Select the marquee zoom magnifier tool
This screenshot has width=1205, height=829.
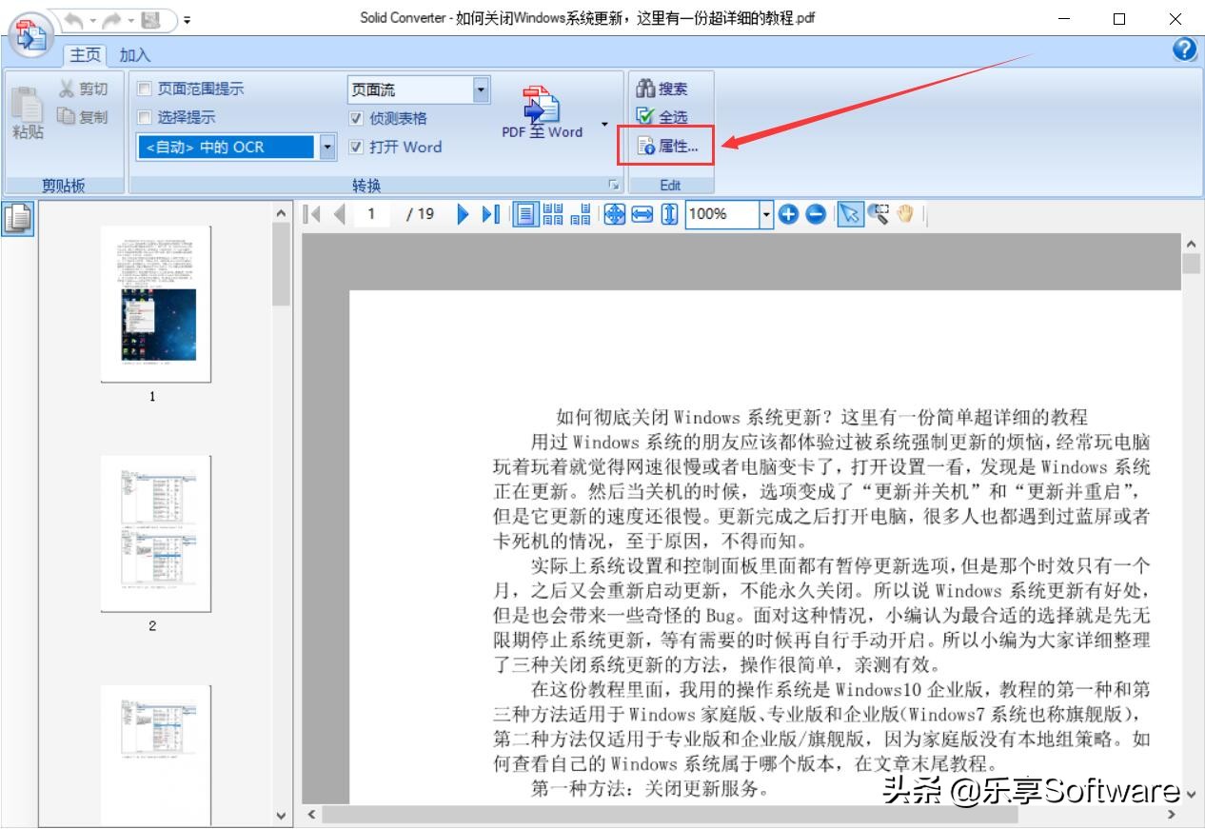878,214
